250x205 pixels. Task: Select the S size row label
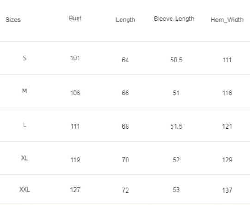pyautogui.click(x=24, y=58)
